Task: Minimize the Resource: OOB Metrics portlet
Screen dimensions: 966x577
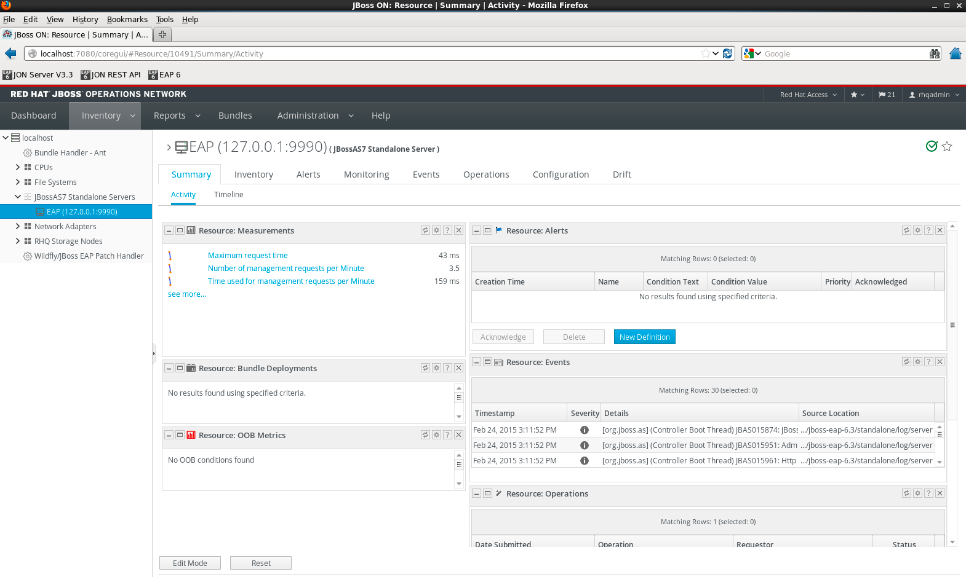Action: (x=169, y=435)
